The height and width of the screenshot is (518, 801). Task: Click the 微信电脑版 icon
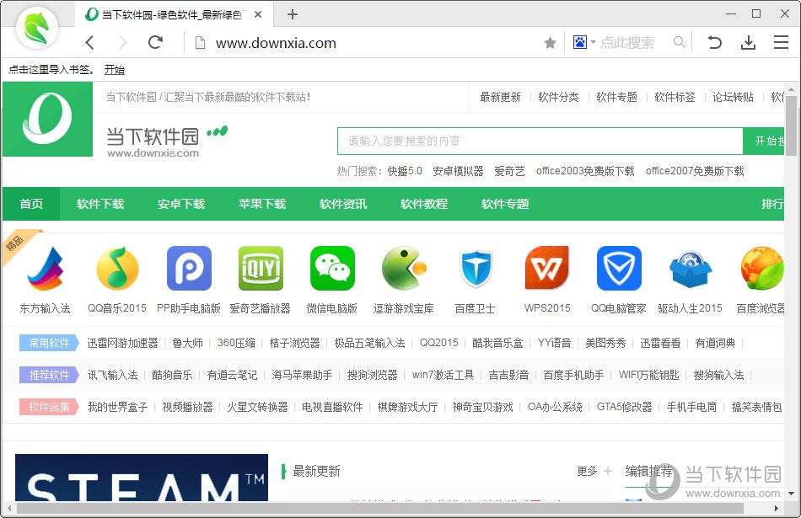tap(332, 269)
